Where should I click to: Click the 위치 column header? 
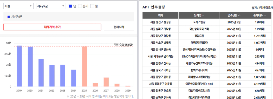click(x=160, y=15)
